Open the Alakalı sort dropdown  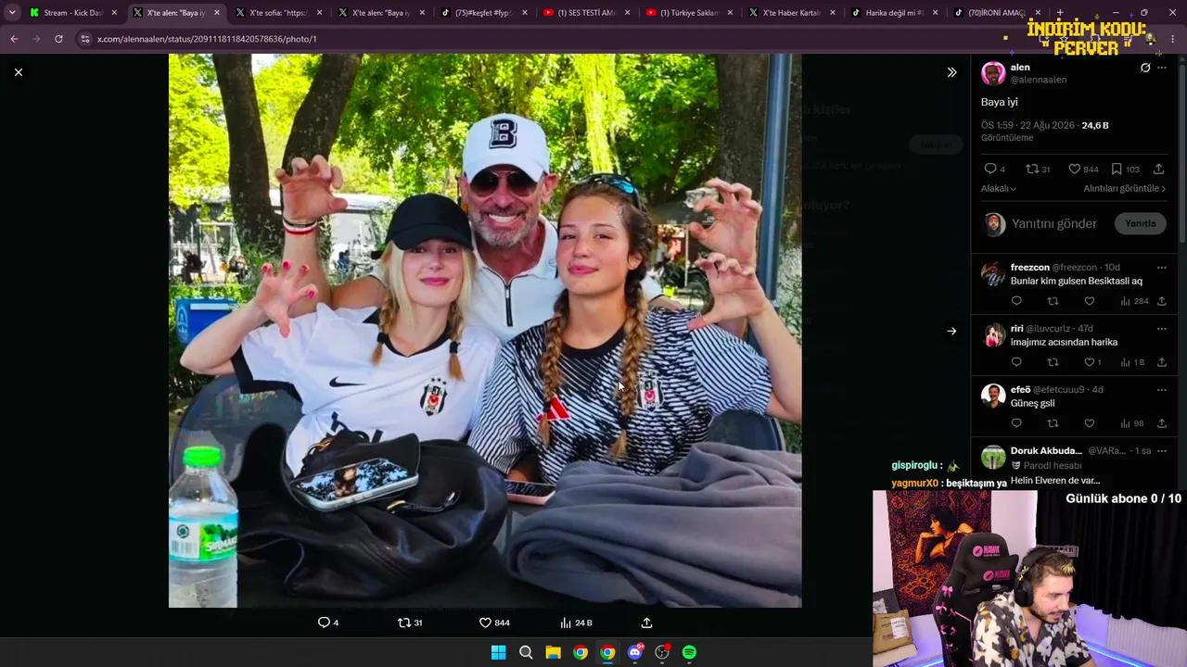tap(999, 189)
